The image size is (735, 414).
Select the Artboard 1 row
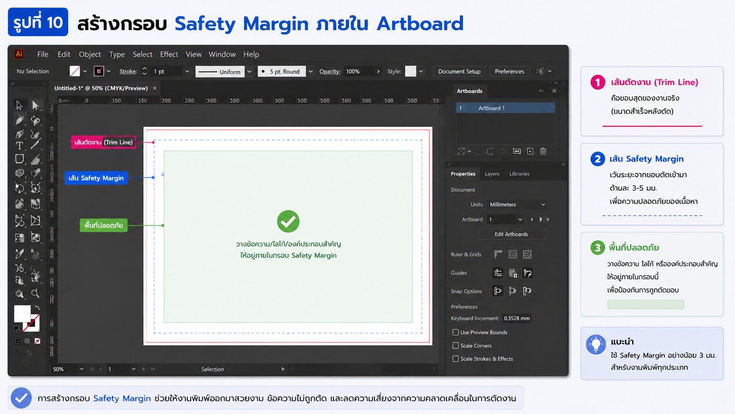click(x=506, y=108)
